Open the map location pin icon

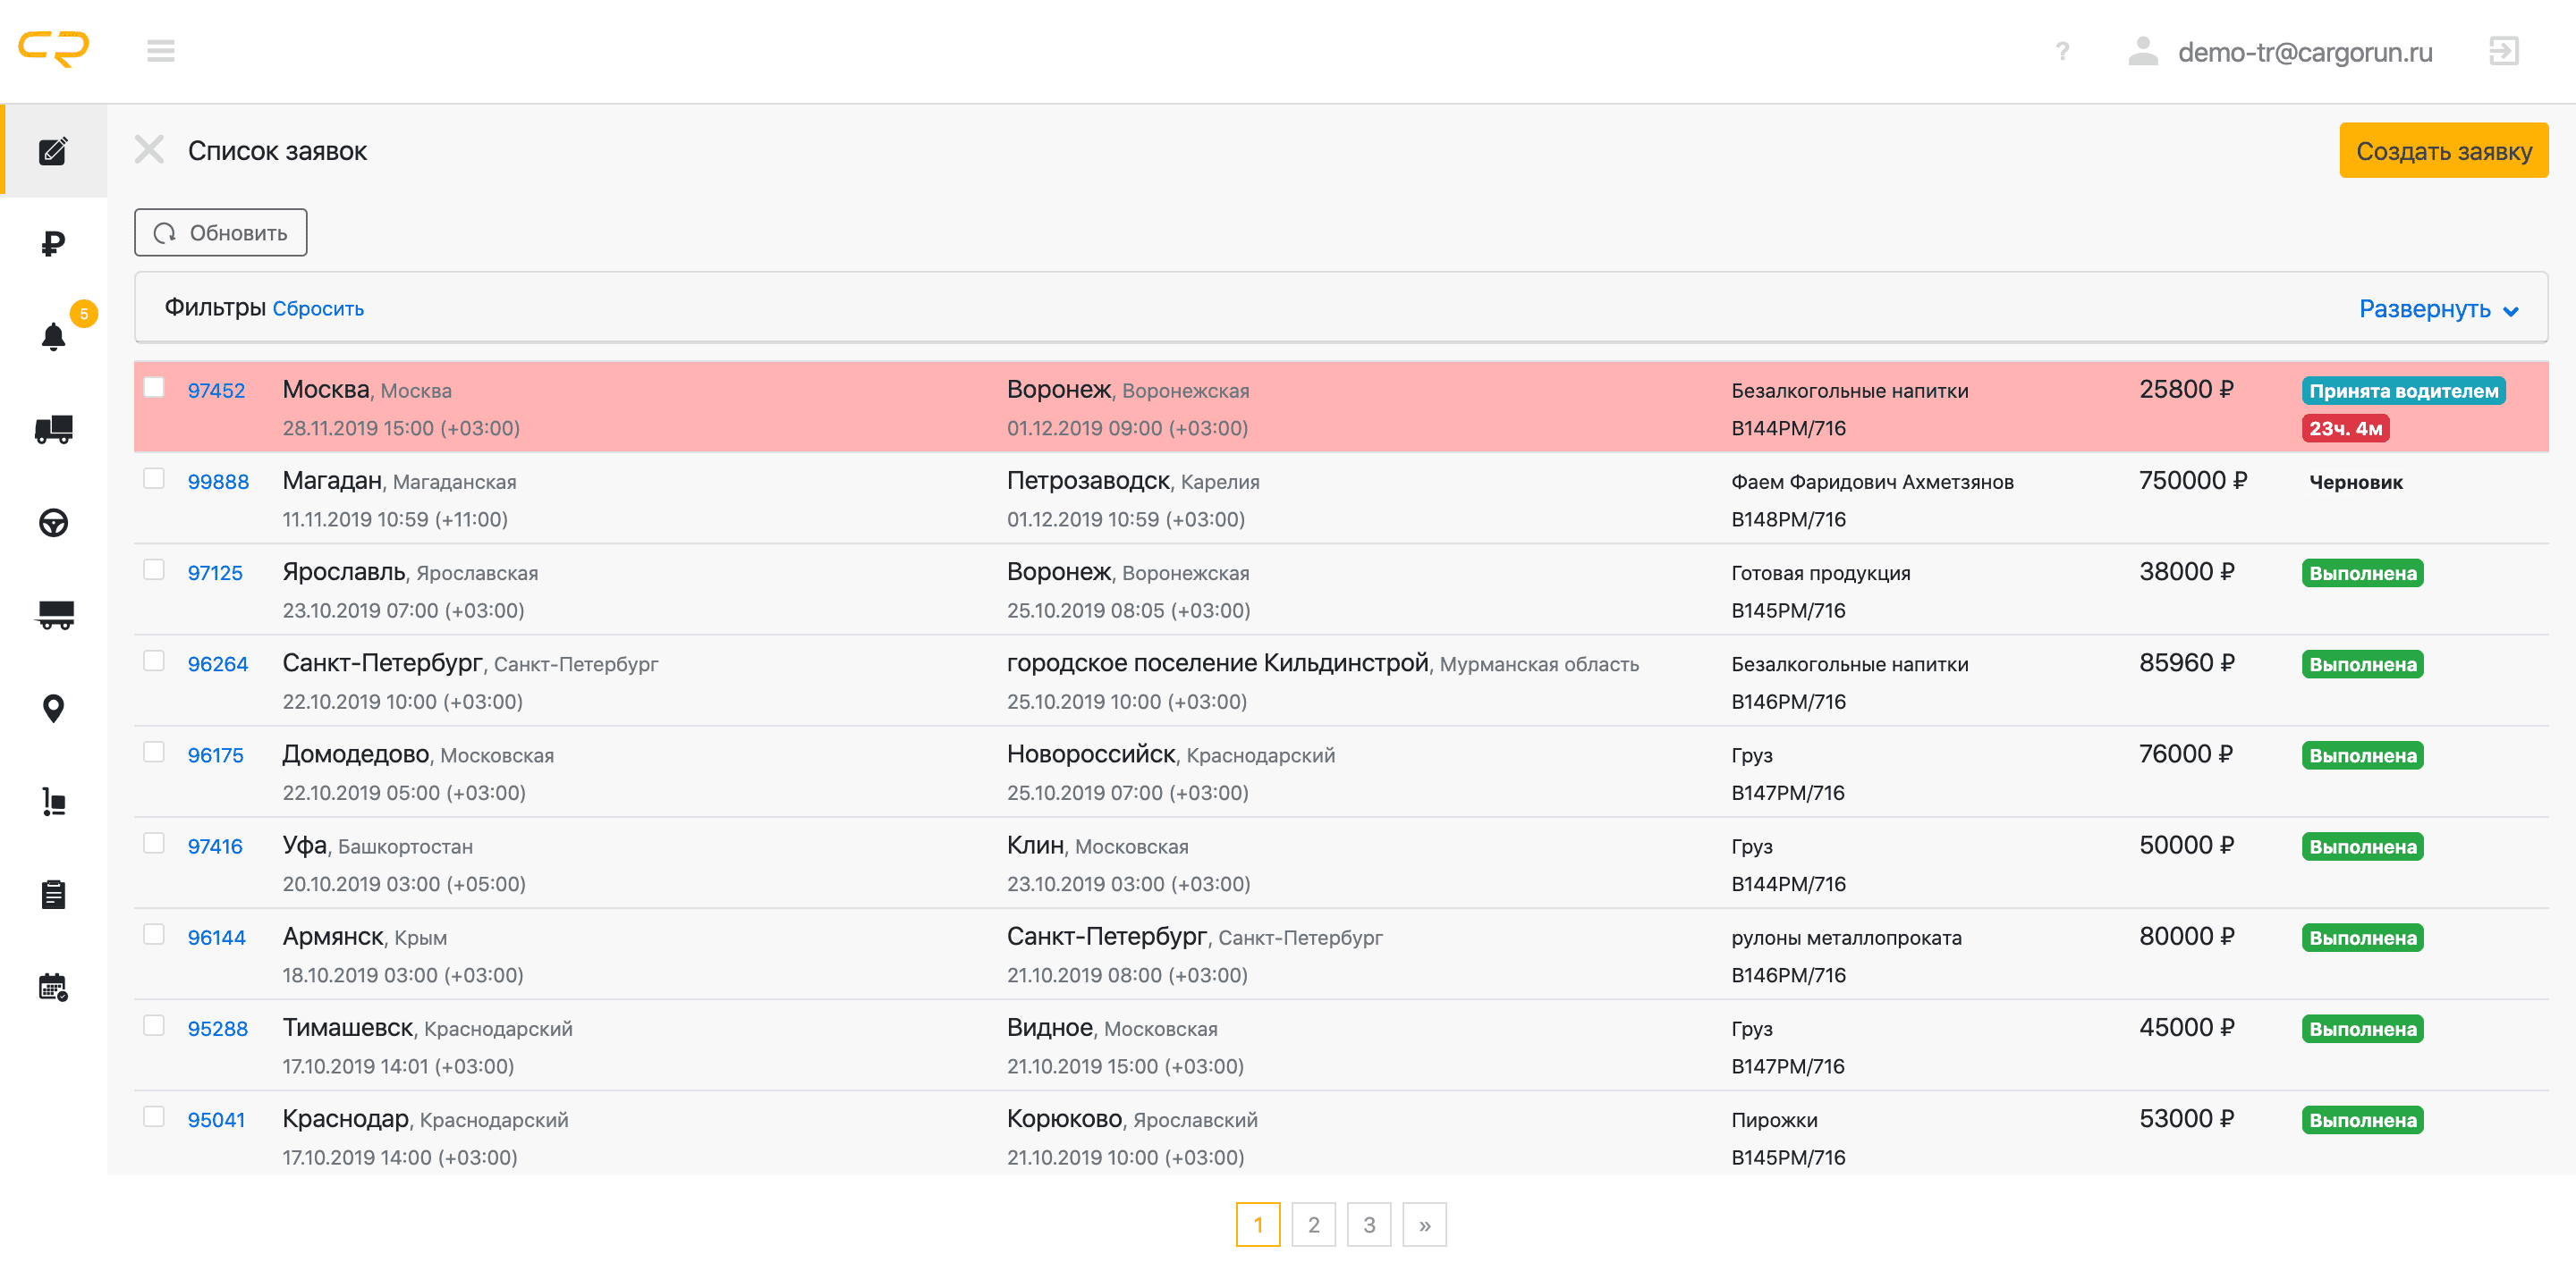pyautogui.click(x=53, y=709)
